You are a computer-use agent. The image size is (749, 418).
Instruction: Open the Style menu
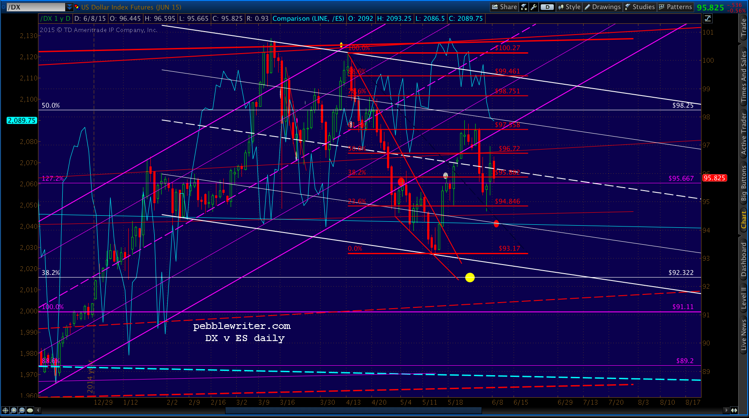click(x=569, y=7)
